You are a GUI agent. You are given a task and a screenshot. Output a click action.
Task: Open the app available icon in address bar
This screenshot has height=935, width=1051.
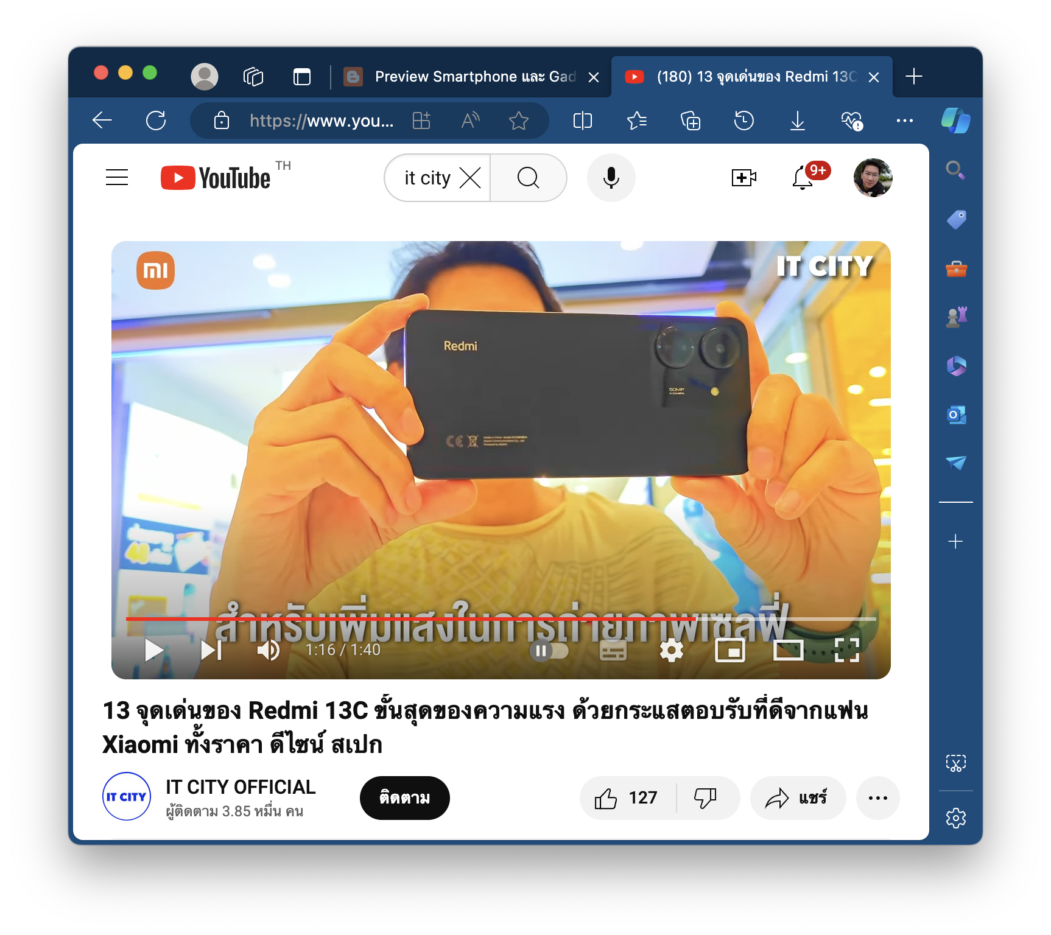(421, 121)
